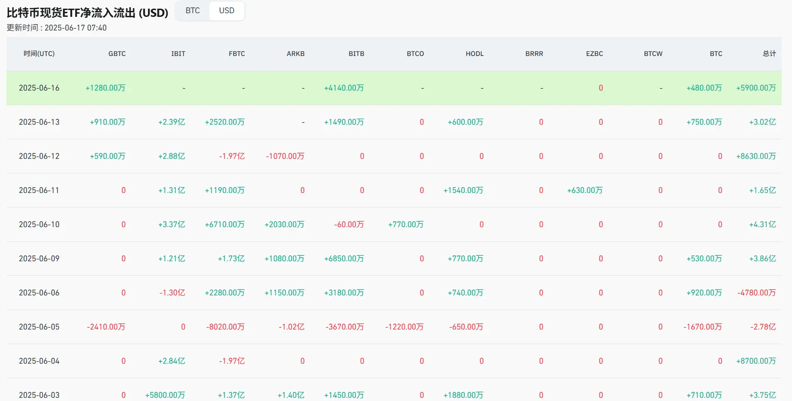
Task: Click the FBTC column header
Action: click(237, 54)
